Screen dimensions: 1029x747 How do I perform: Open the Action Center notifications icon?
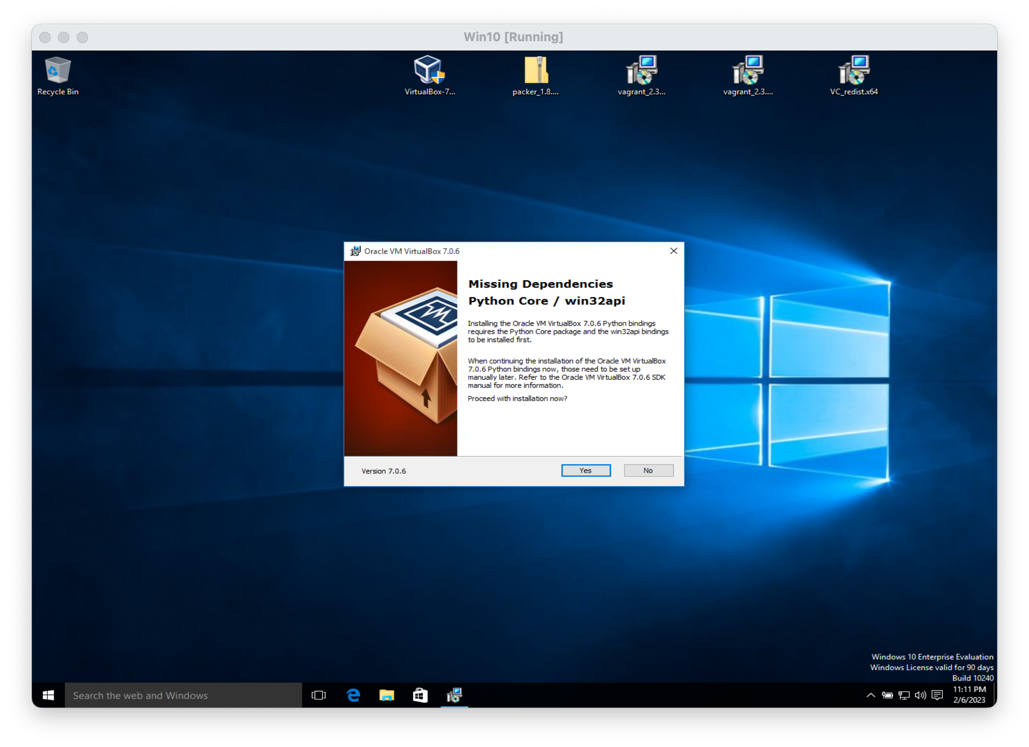(937, 696)
